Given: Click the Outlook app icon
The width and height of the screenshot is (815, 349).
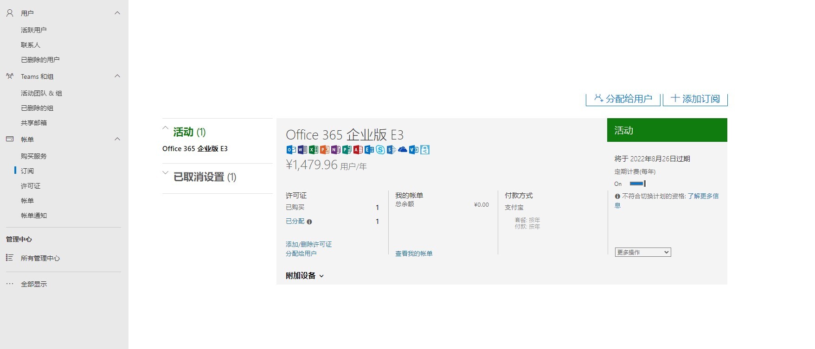Looking at the screenshot, I should coord(291,150).
